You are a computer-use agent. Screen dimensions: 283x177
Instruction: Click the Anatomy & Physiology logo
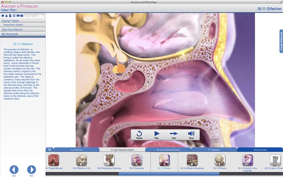(x=19, y=8)
